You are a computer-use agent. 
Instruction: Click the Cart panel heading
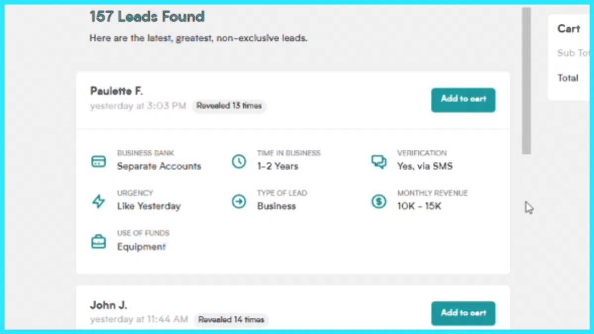coord(568,29)
